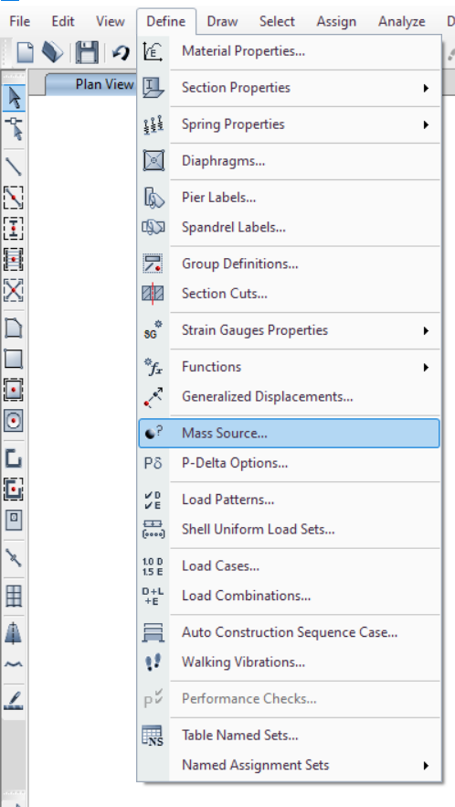Screen dimensions: 455x807
Task: Click the Save model floppy disk icon
Action: point(87,52)
